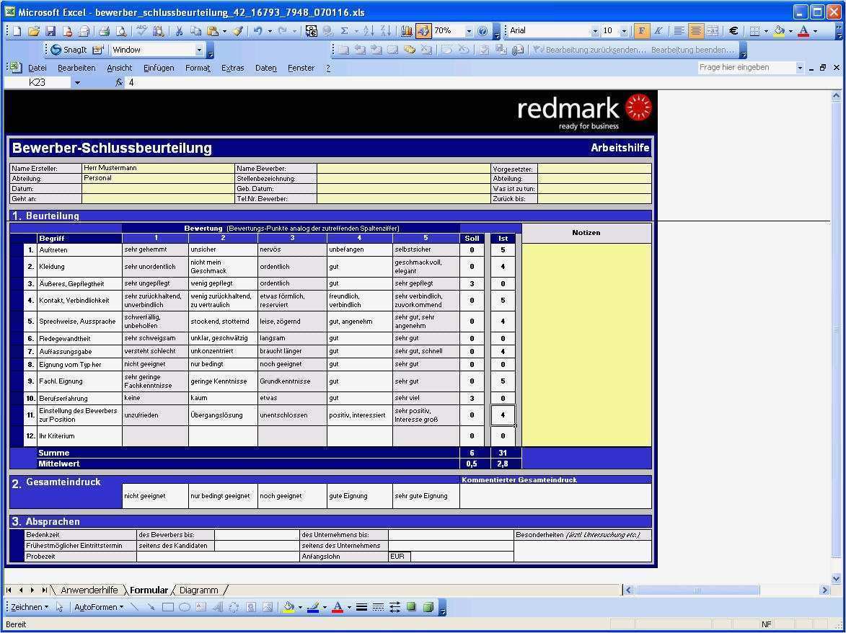Screen dimensions: 846x633
Task: Toggle bold formatting (F button)
Action: pyautogui.click(x=641, y=31)
